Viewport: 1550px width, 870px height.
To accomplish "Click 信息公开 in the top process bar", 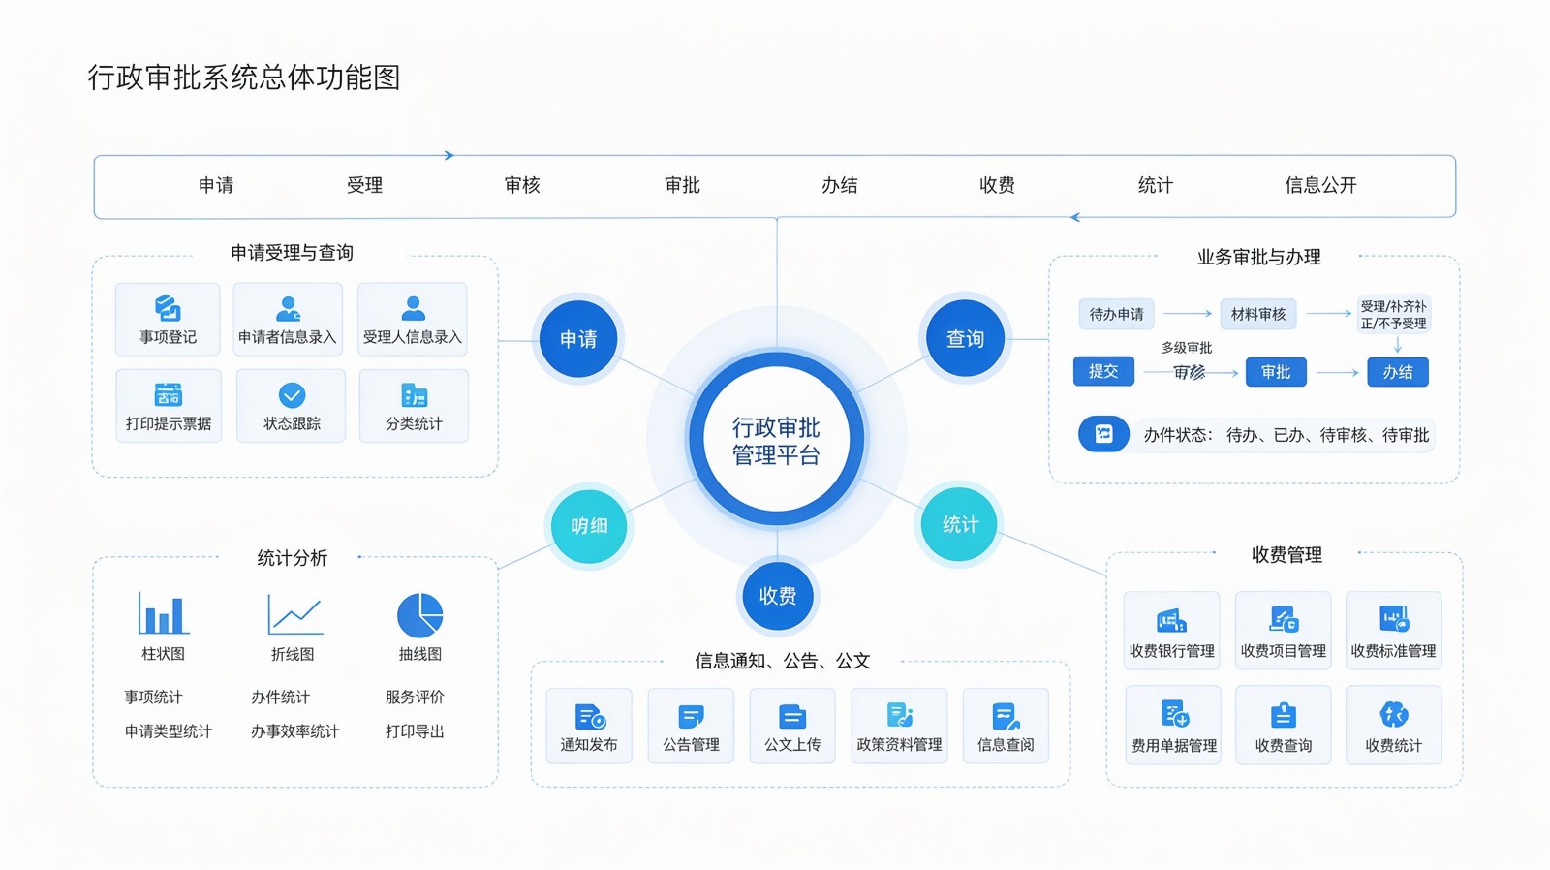I will tap(1320, 185).
